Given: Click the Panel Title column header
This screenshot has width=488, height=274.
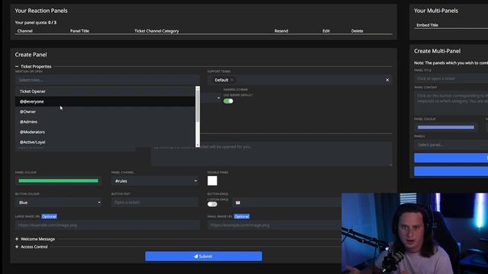Looking at the screenshot, I should point(79,30).
